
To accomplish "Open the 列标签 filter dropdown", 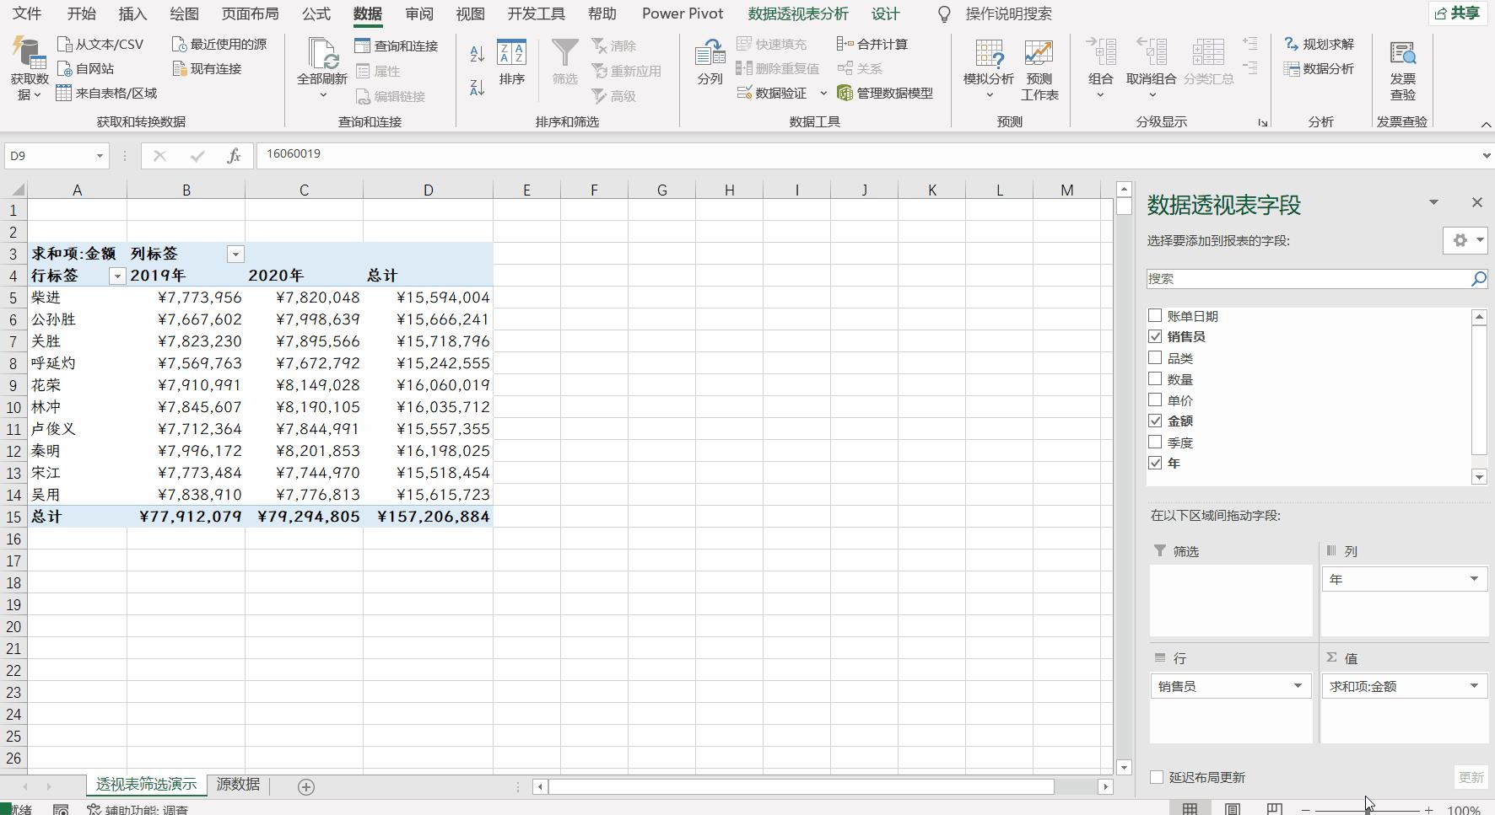I will coord(235,254).
